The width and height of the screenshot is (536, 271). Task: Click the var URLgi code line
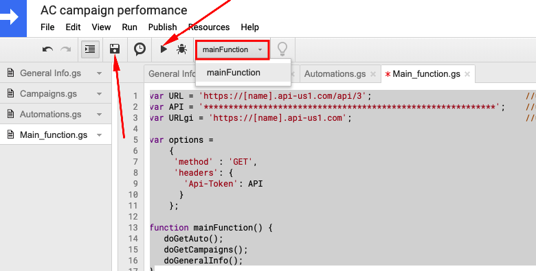[251, 118]
